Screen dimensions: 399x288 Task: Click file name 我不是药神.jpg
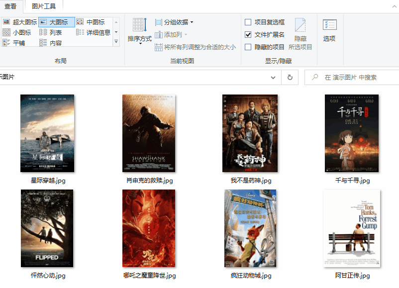coord(251,181)
